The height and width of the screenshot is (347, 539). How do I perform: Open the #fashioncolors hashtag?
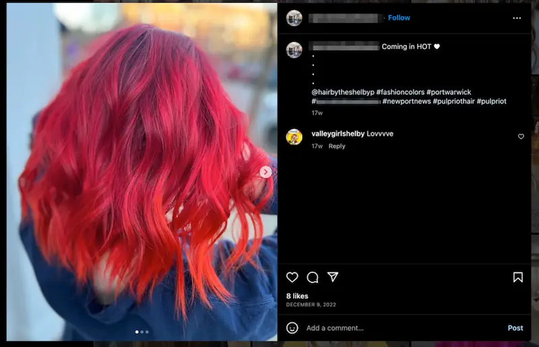pyautogui.click(x=400, y=92)
